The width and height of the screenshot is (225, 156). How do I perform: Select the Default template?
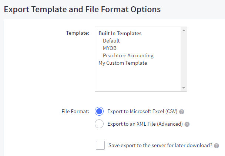(x=111, y=41)
